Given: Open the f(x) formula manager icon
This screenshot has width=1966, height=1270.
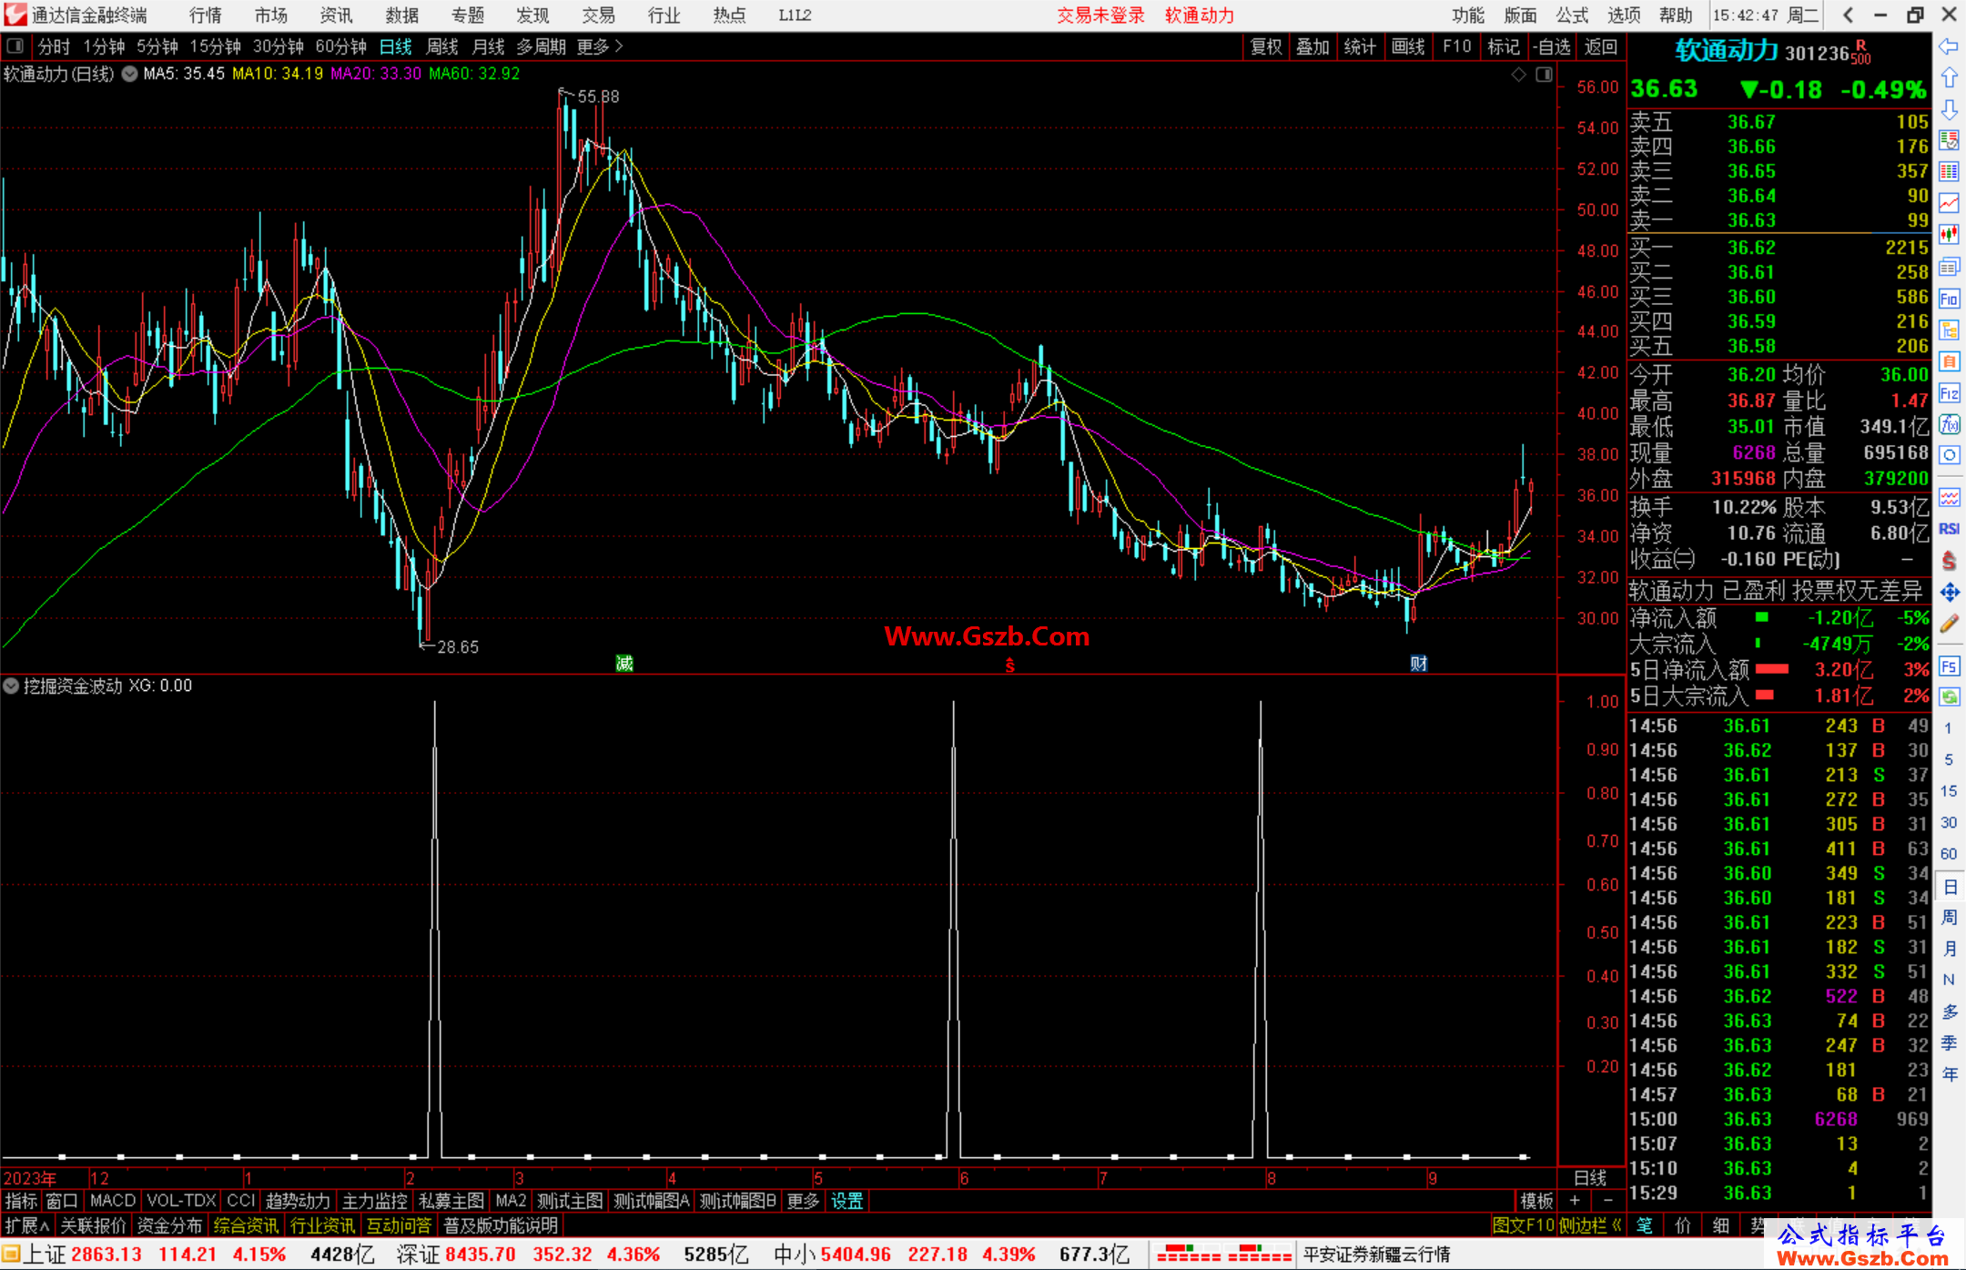Looking at the screenshot, I should coord(1949,424).
